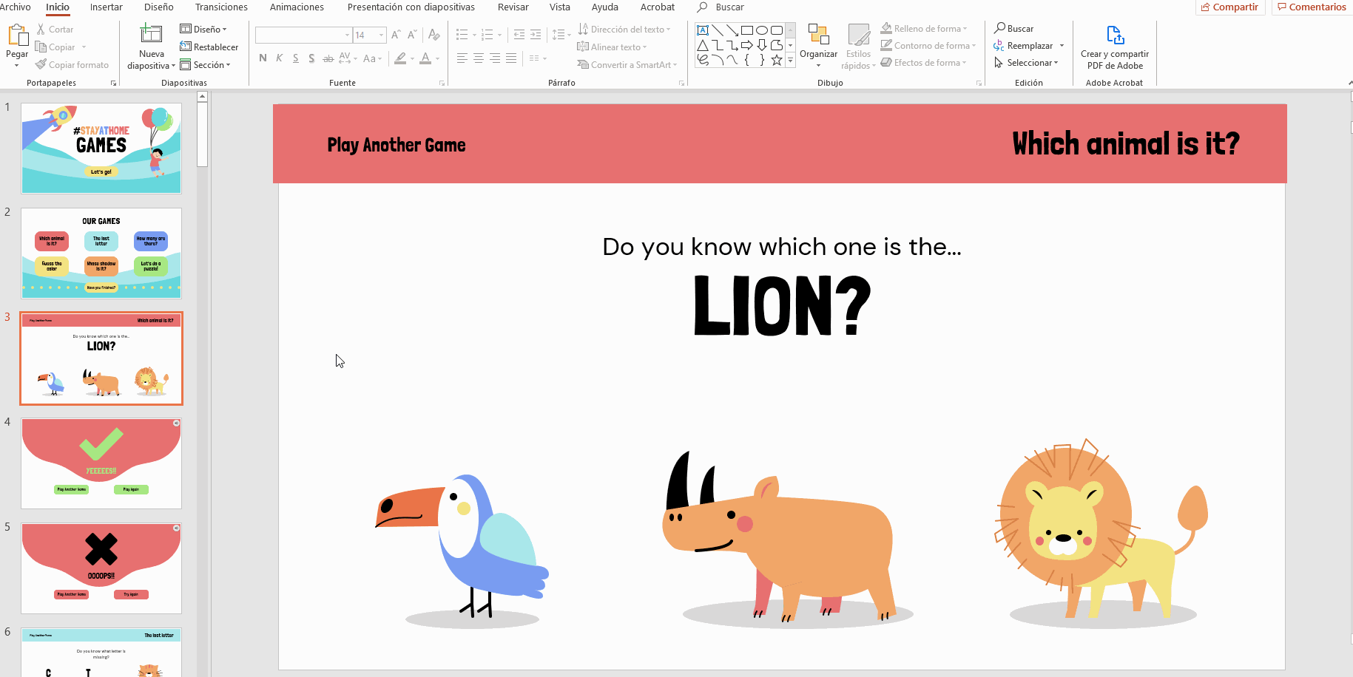
Task: Toggle align text left
Action: [462, 58]
